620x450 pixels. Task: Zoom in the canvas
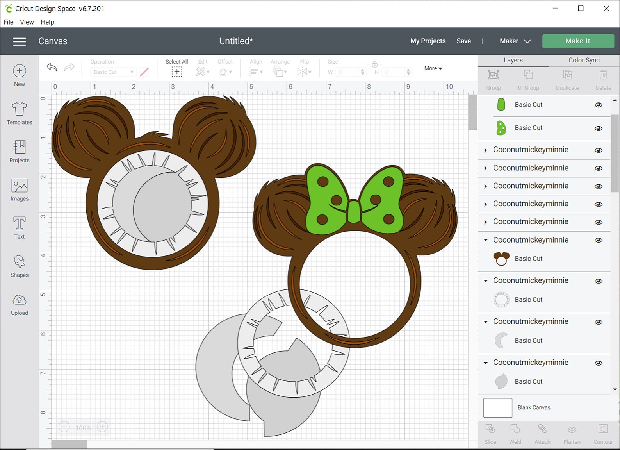click(102, 427)
